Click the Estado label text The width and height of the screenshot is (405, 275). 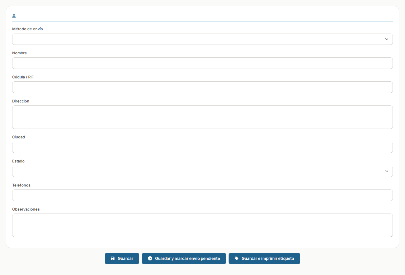pyautogui.click(x=18, y=161)
